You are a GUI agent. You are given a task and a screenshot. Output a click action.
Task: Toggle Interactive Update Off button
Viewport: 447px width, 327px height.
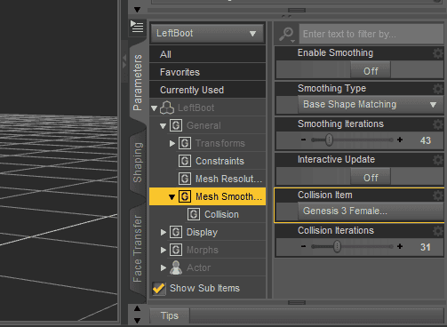click(371, 178)
